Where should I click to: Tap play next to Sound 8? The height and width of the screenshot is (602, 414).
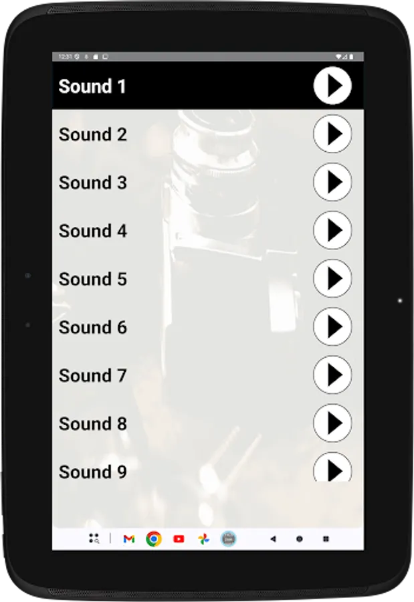[x=332, y=423]
